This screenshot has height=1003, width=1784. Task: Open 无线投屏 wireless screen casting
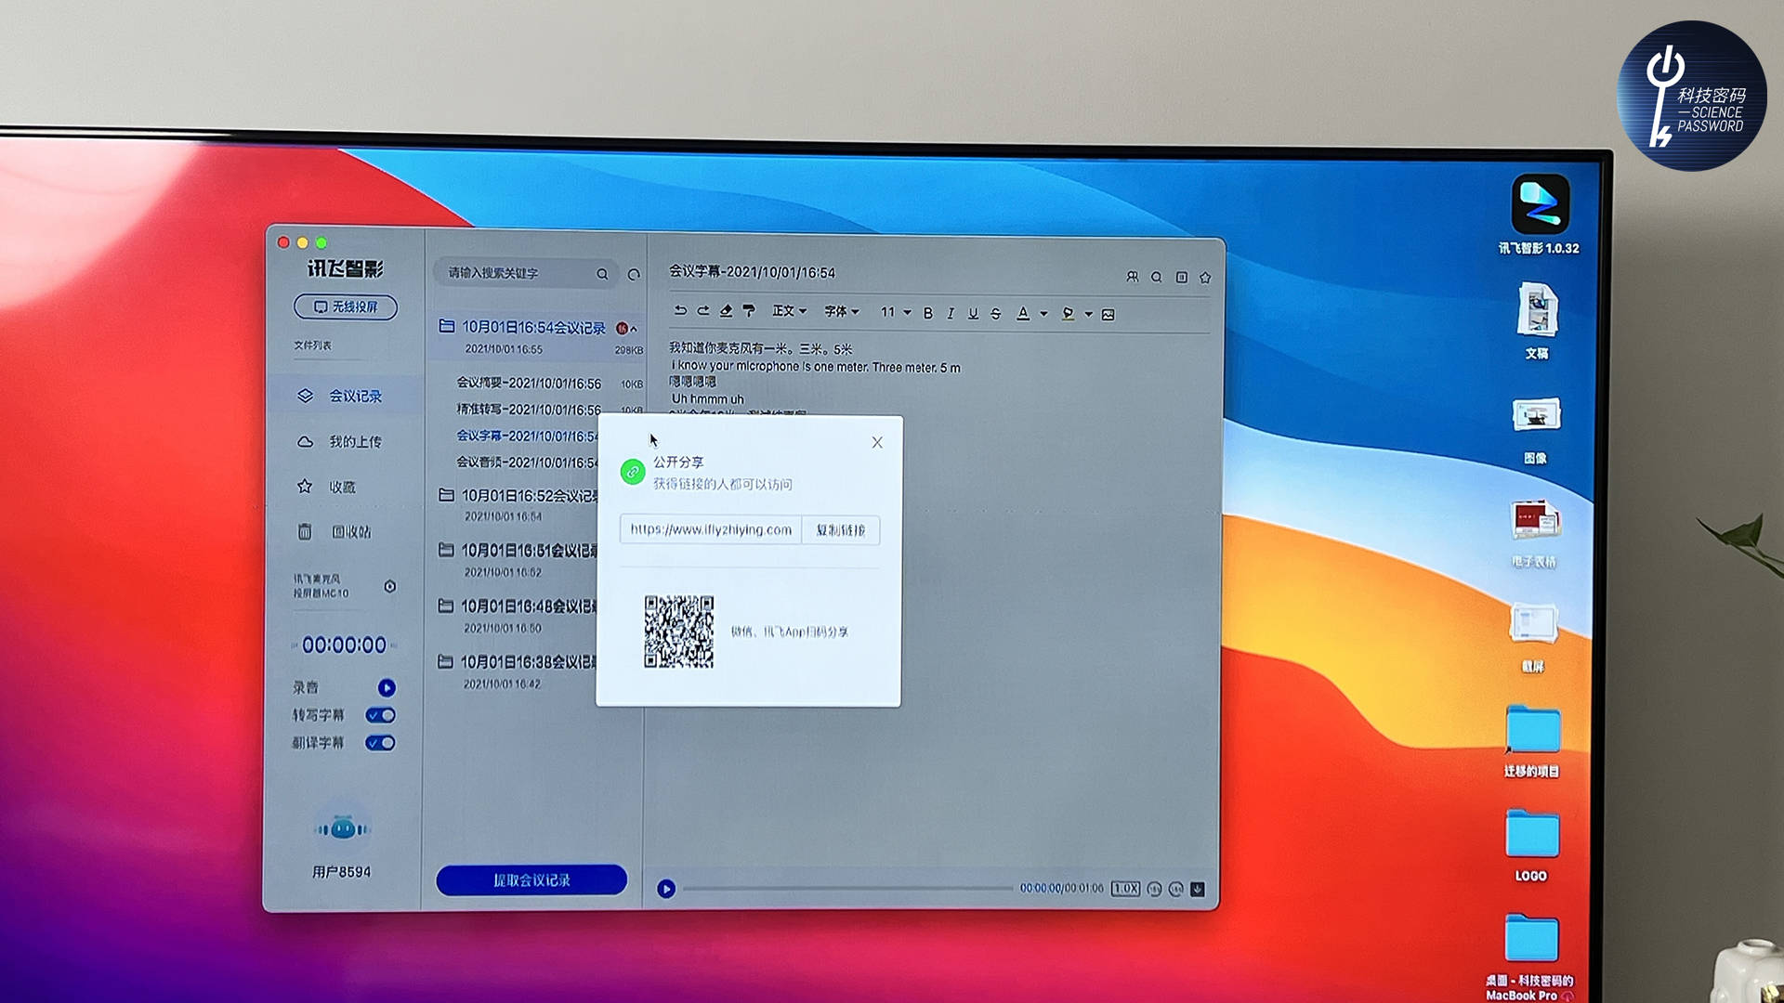pos(346,306)
